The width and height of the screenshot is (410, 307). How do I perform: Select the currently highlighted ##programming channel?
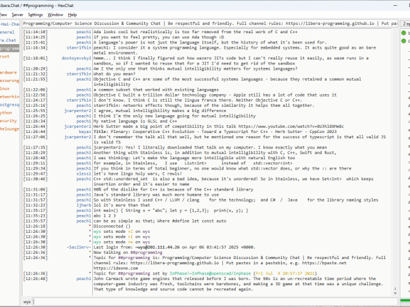pyautogui.click(x=10, y=48)
